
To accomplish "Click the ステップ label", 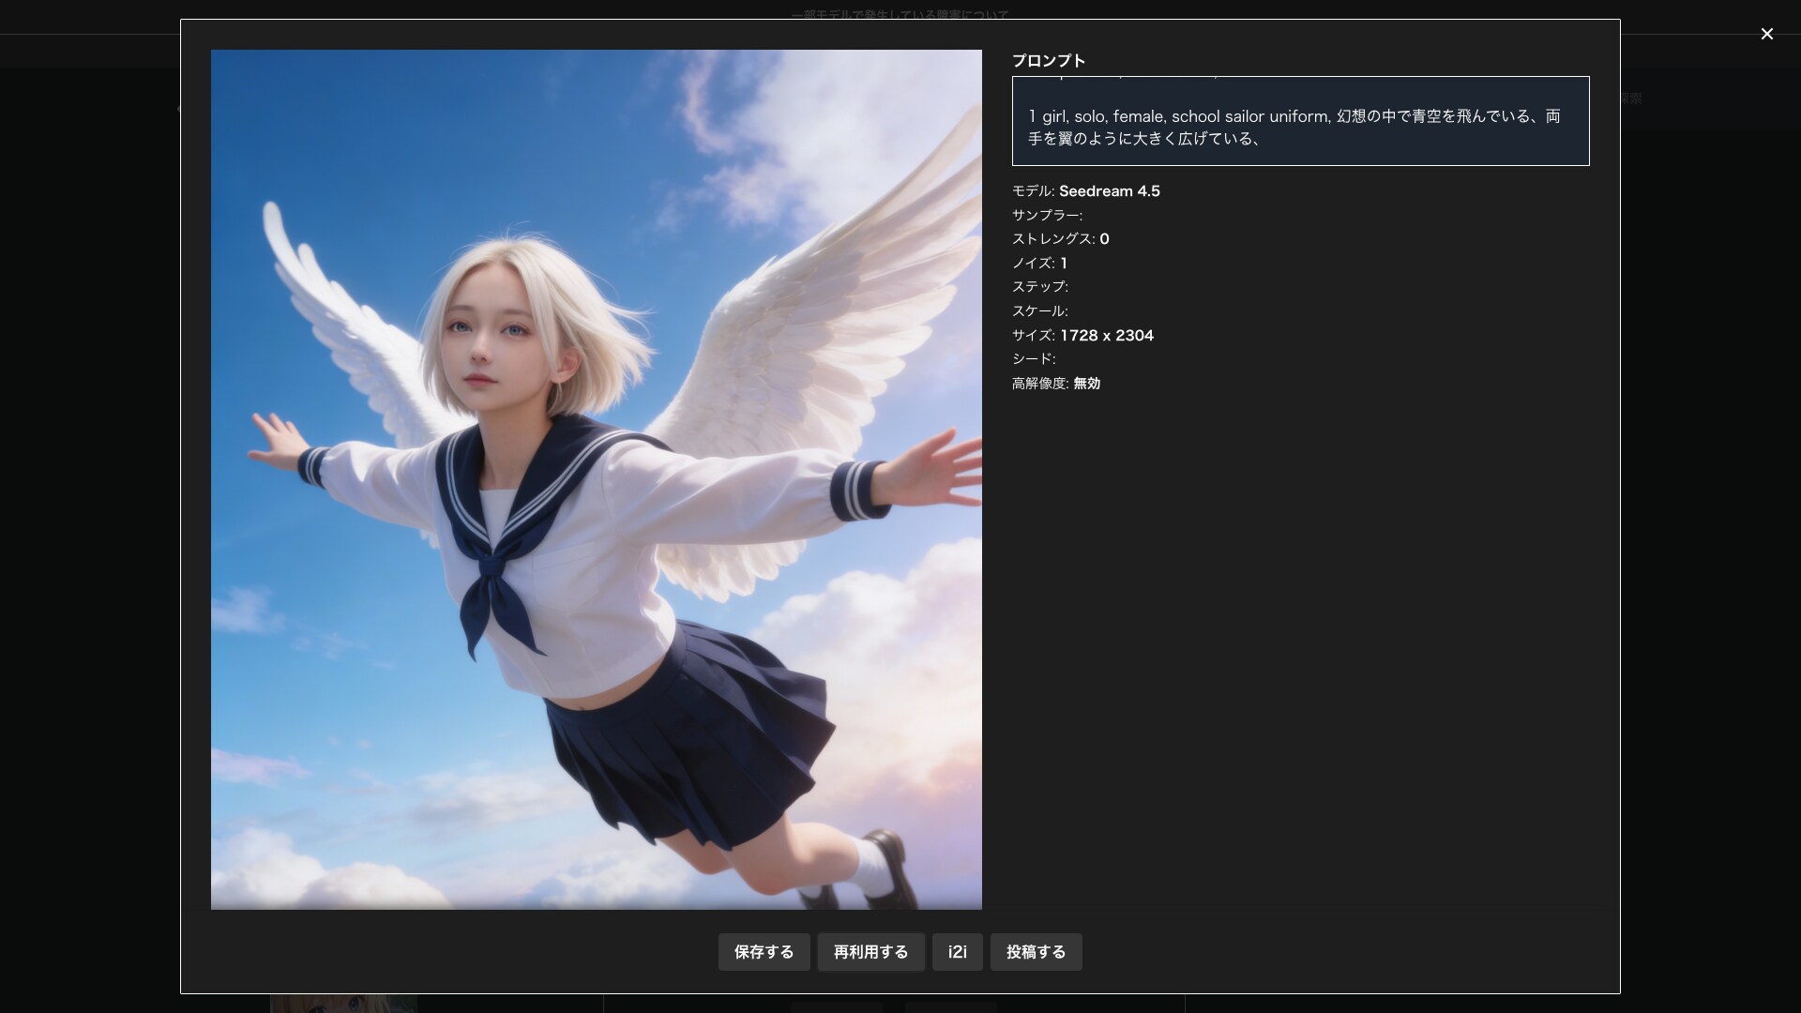I will (x=1039, y=287).
